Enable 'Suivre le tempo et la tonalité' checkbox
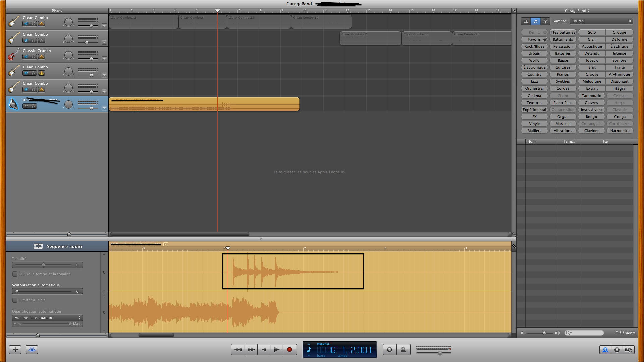This screenshot has height=362, width=644. [15, 274]
